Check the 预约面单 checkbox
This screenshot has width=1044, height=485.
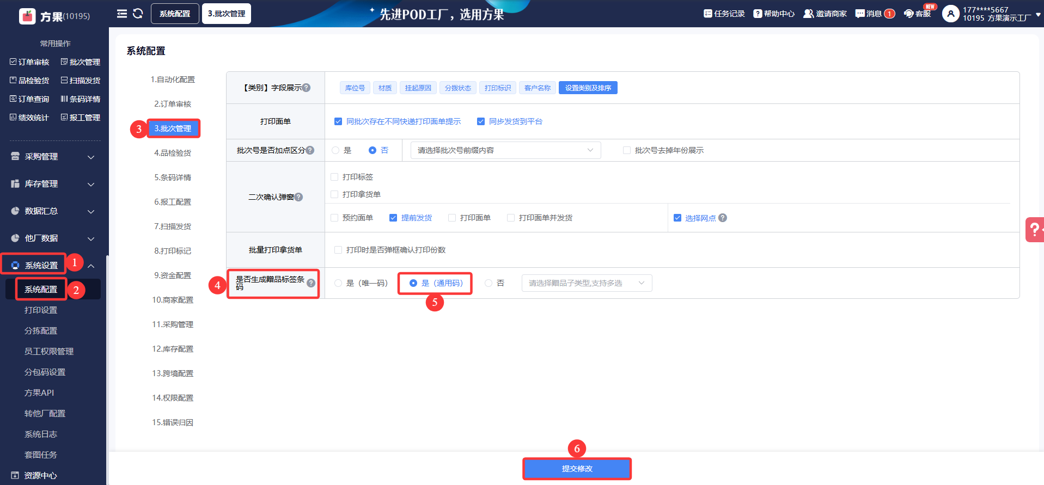point(334,218)
